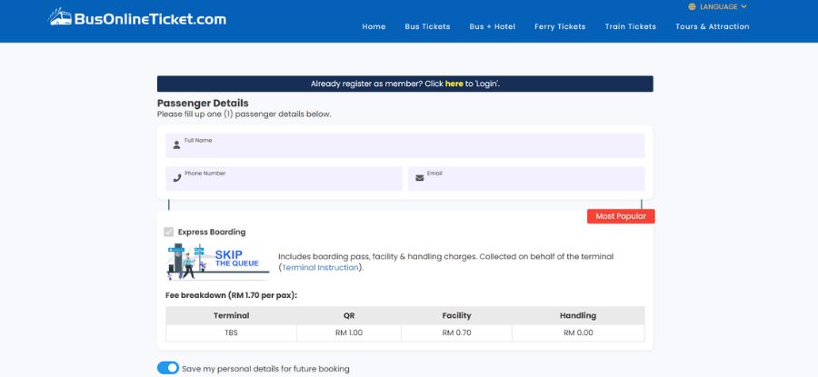Image resolution: width=818 pixels, height=377 pixels.
Task: Click the Most Popular red badge
Action: (x=621, y=216)
